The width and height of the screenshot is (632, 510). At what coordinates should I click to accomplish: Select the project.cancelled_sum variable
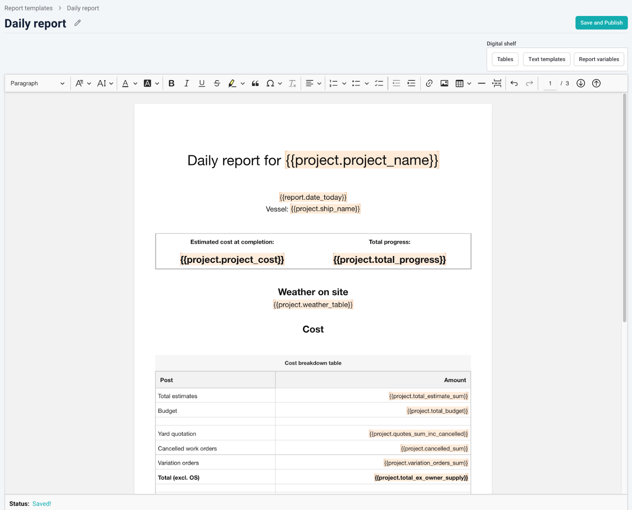tap(434, 448)
